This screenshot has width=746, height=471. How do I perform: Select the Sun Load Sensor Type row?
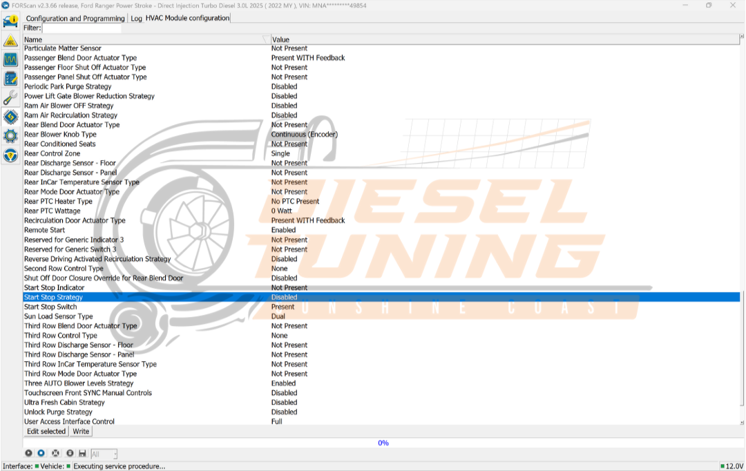tap(381, 316)
